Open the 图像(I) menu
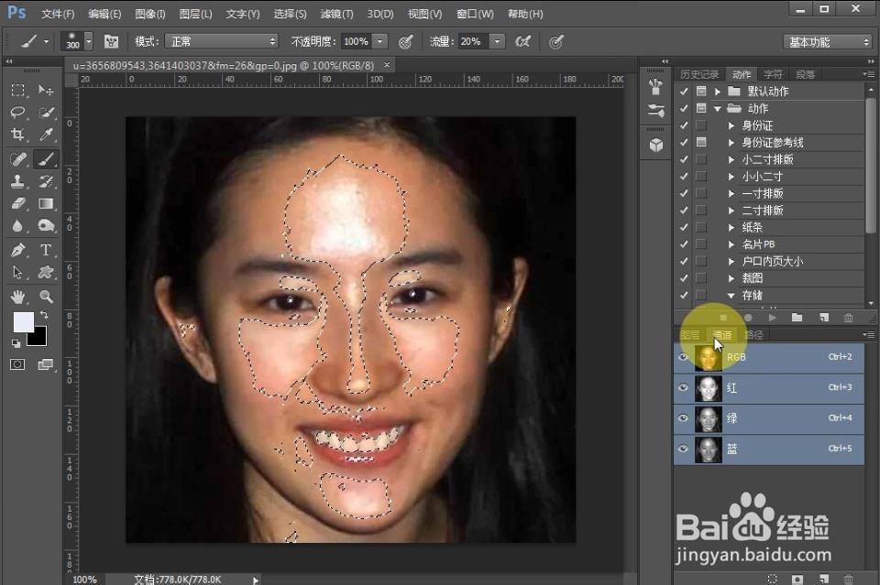The image size is (880, 585). 150,14
